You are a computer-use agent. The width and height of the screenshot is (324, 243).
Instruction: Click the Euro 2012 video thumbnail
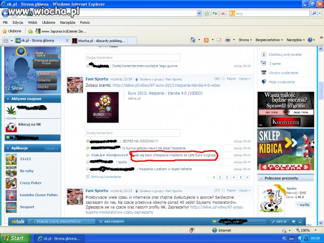(x=103, y=107)
